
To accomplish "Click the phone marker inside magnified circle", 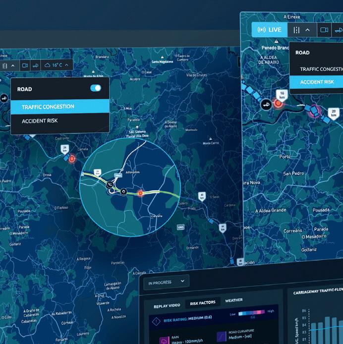I will pos(110,184).
